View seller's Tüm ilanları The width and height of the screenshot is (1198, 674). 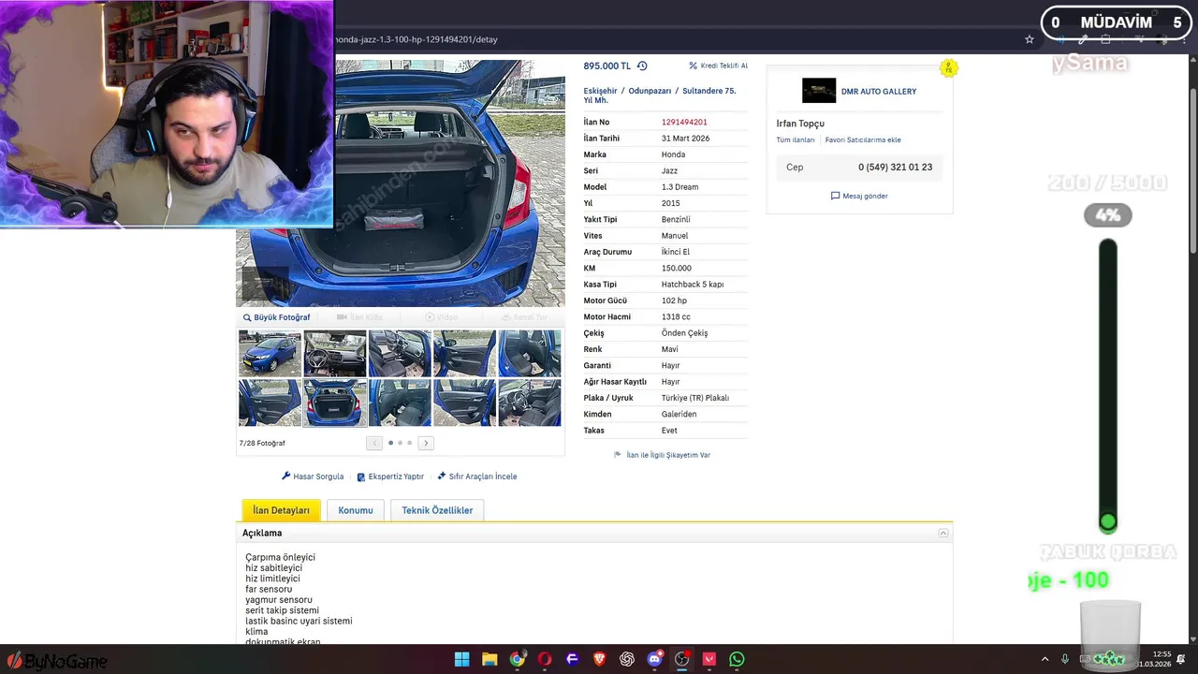tap(796, 139)
